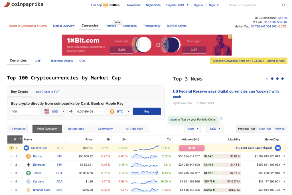
Task: Click the search magnifier icon
Action: [x=283, y=5]
